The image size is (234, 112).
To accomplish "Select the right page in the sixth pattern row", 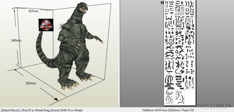I will tap(190, 82).
